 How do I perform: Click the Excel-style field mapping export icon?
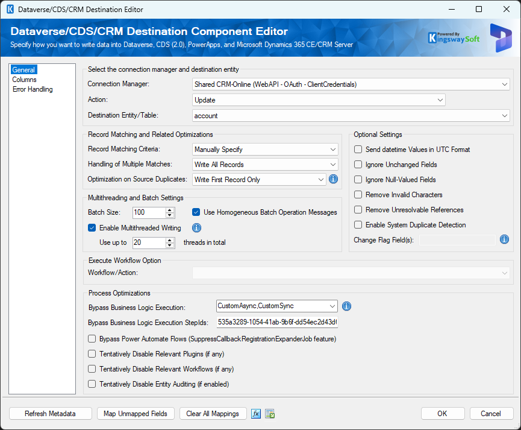tap(269, 413)
